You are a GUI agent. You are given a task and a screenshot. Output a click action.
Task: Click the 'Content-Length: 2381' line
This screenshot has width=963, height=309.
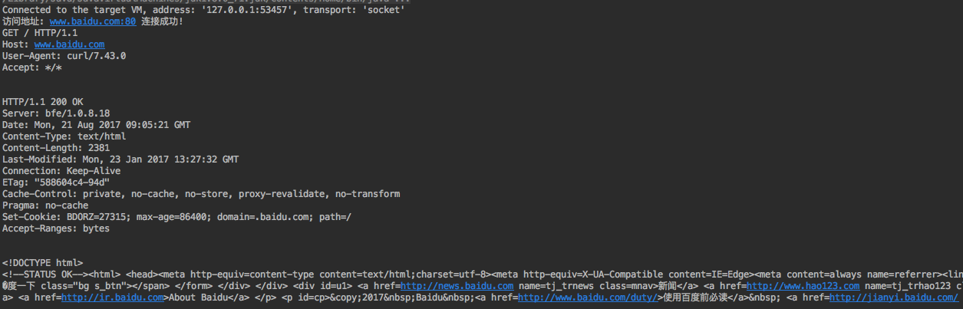(x=56, y=148)
